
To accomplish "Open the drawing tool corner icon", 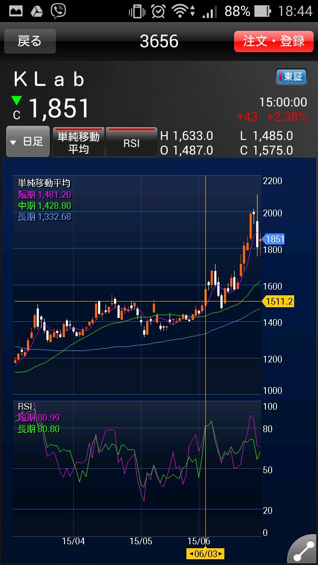I will click(x=303, y=550).
